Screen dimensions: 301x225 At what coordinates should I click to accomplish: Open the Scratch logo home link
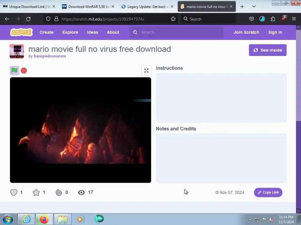[21, 32]
